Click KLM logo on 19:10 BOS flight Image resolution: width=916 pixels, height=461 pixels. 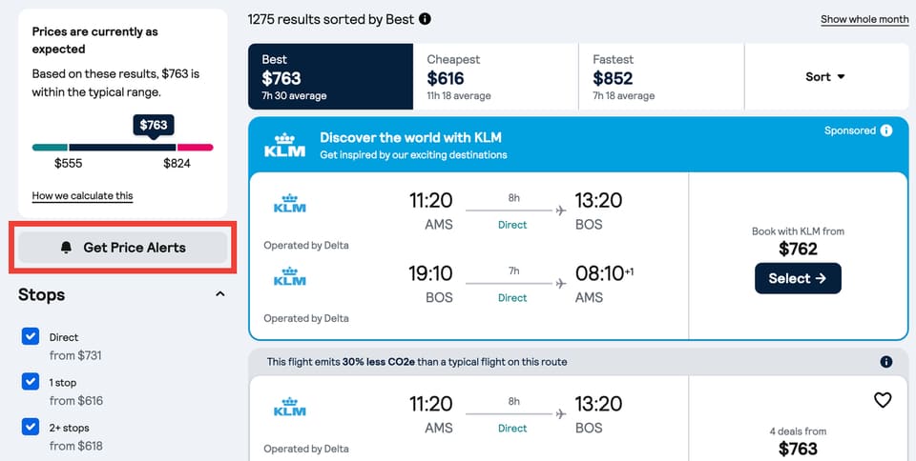click(290, 277)
